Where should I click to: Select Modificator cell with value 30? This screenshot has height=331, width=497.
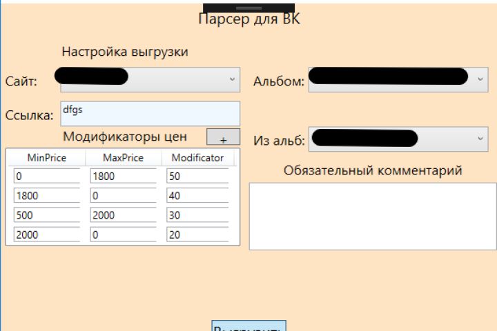click(x=197, y=215)
